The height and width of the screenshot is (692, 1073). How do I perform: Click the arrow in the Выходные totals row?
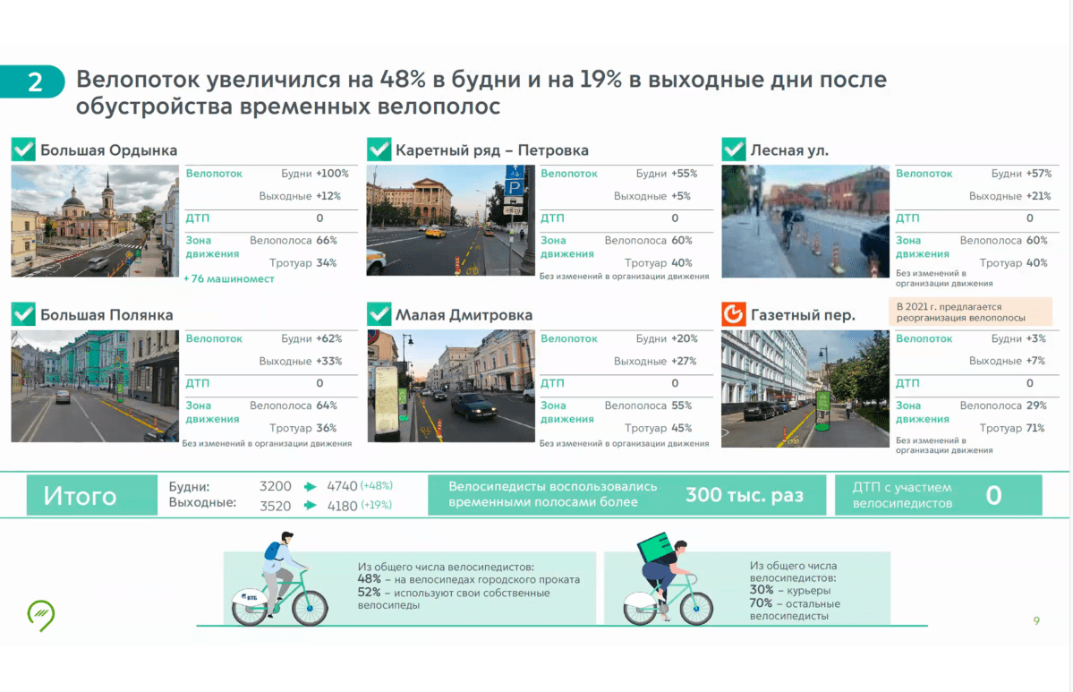[x=311, y=505]
